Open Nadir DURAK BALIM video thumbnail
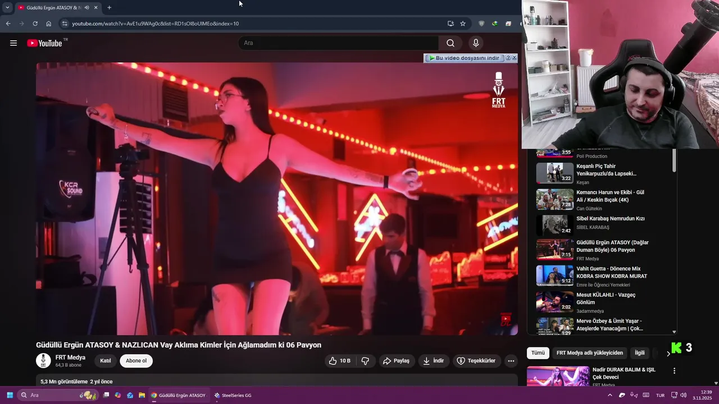Screen dimensions: 719x404 point(558,376)
